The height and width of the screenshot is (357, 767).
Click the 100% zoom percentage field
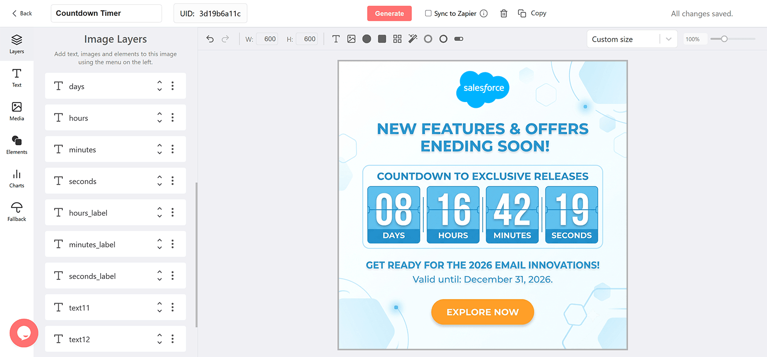[x=695, y=39]
